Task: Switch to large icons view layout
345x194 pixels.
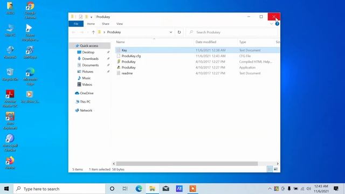Action: (275, 169)
